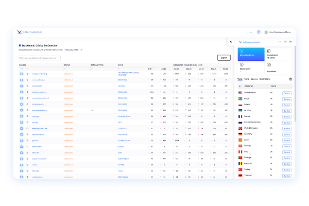This screenshot has width=309, height=206.
Task: Select the Global Audience card
Action: pyautogui.click(x=251, y=54)
